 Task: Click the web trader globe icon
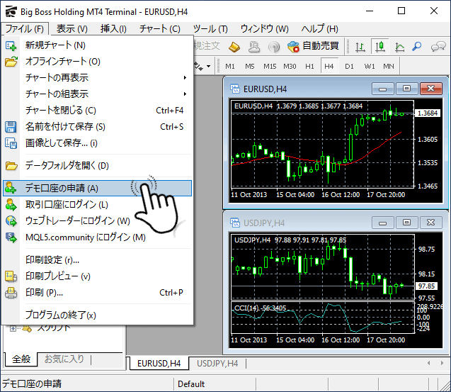(11, 221)
